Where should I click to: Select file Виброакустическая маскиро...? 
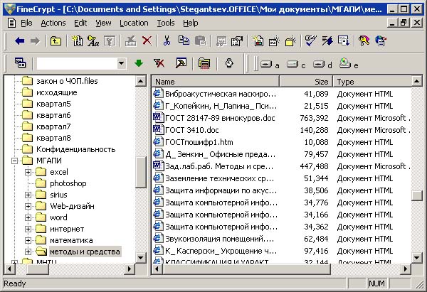(221, 94)
